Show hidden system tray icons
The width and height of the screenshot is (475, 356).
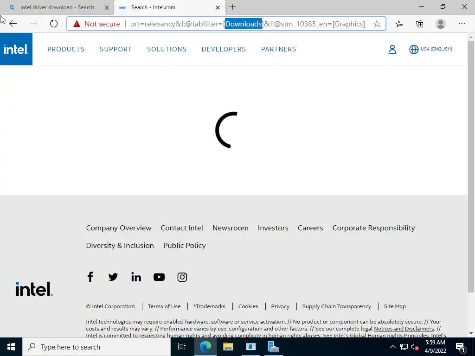click(x=392, y=347)
